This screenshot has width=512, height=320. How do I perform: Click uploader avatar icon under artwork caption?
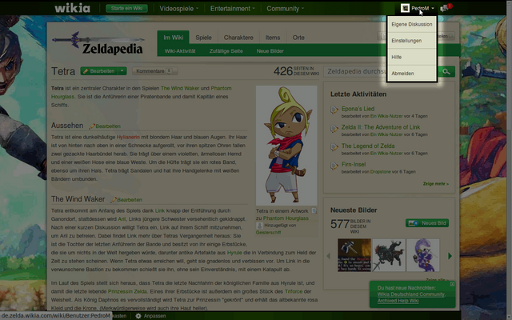(259, 226)
